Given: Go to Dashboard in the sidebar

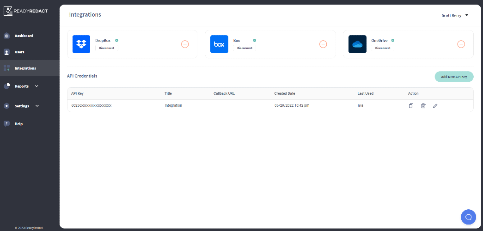Looking at the screenshot, I should pyautogui.click(x=24, y=36).
